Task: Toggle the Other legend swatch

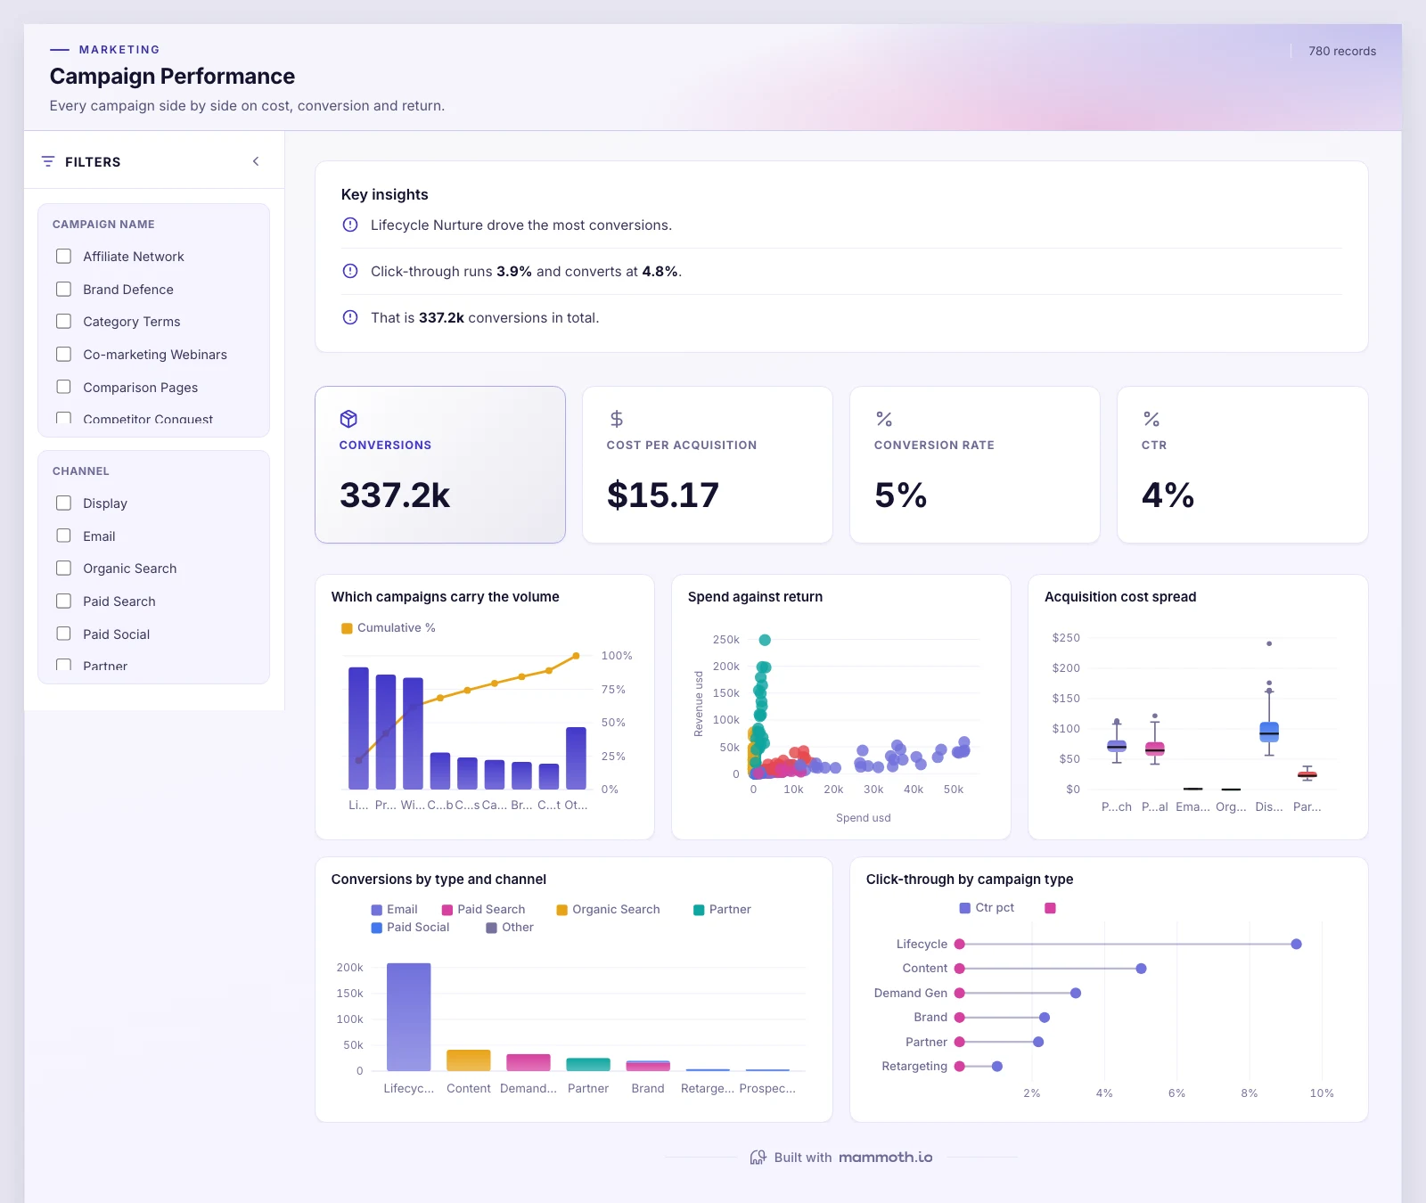Action: pos(491,928)
